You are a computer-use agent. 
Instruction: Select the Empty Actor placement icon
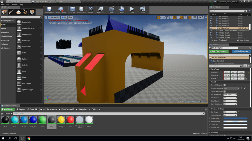(x=19, y=22)
